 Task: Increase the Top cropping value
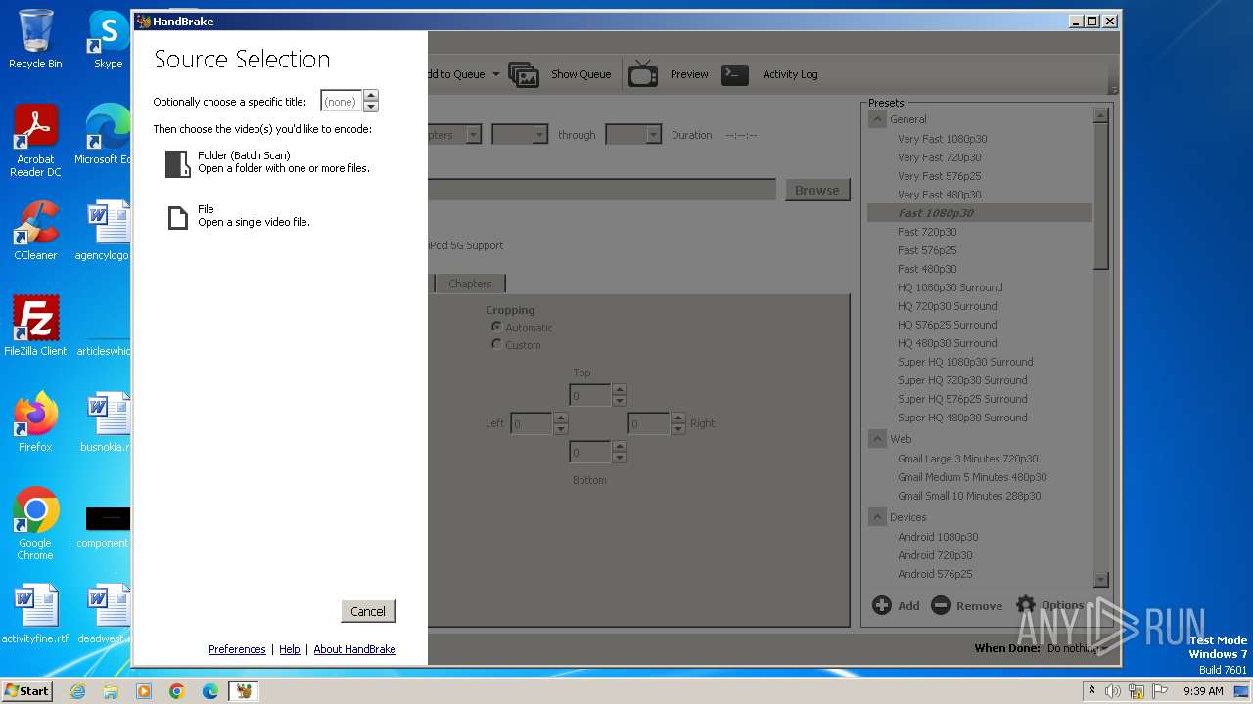point(619,390)
